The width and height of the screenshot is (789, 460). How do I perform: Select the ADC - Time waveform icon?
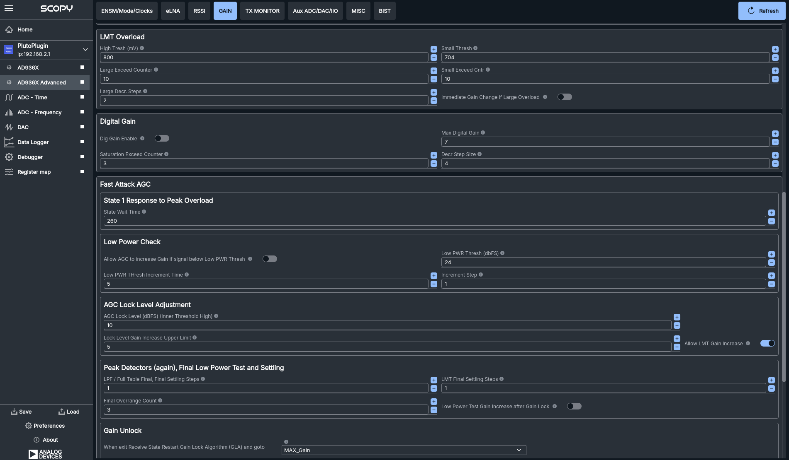click(9, 97)
